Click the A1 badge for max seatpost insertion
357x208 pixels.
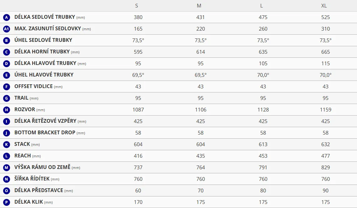pyautogui.click(x=7, y=29)
